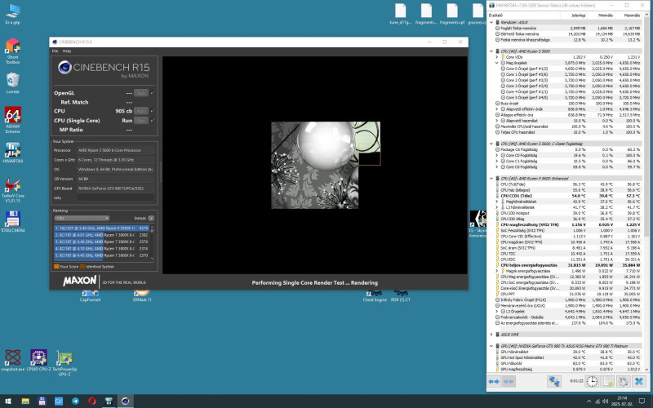Screen dimensions: 653x408
Task: Open TechPowerUp GPU-Z desktop icon
Action: (x=64, y=362)
